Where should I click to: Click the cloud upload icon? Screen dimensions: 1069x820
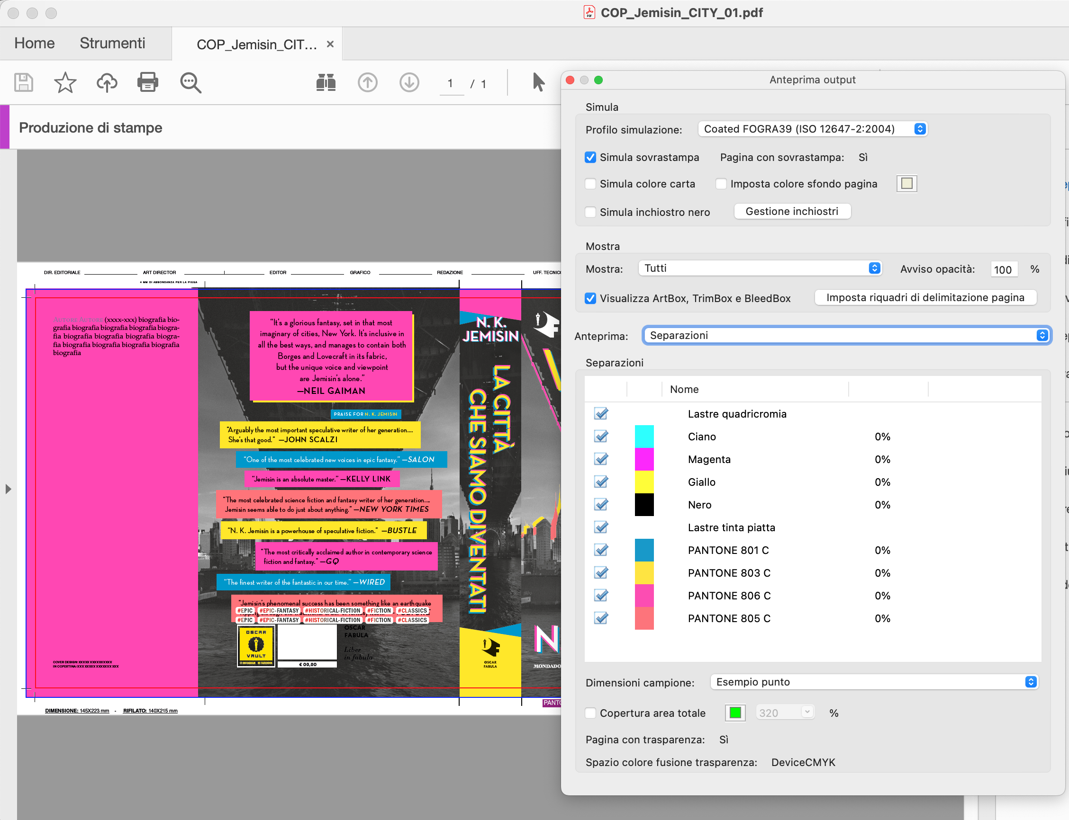(107, 82)
